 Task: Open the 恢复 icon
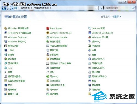[90, 50]
